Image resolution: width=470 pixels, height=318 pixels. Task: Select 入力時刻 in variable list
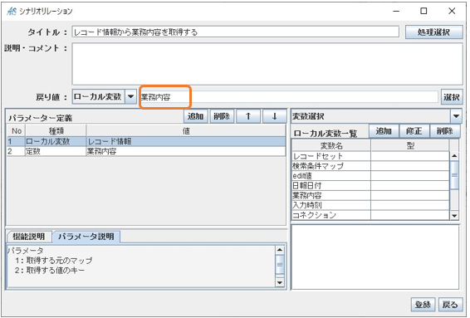click(x=331, y=205)
